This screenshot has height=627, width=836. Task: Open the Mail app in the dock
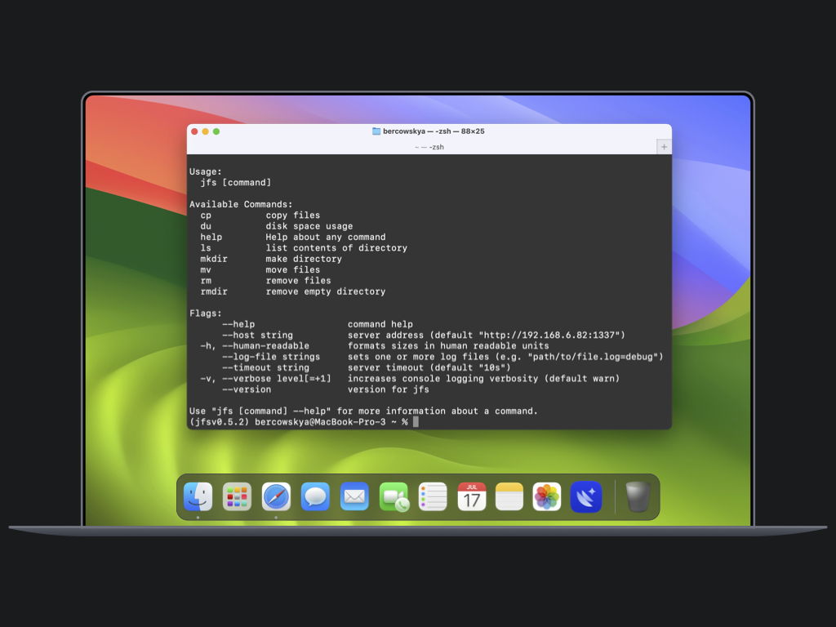pyautogui.click(x=354, y=496)
